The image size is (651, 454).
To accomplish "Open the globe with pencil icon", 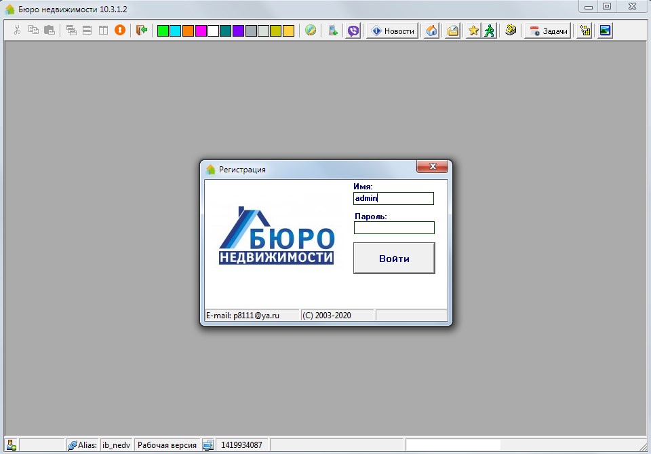I will coord(311,31).
